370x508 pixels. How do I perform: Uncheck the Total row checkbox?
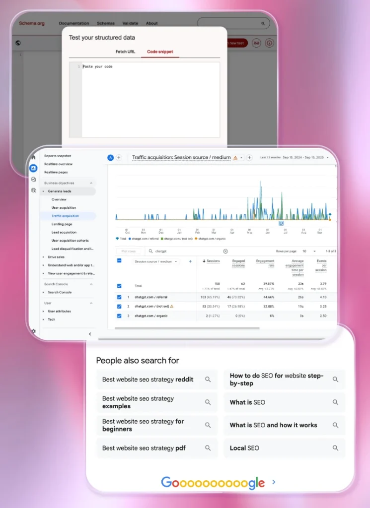(119, 286)
